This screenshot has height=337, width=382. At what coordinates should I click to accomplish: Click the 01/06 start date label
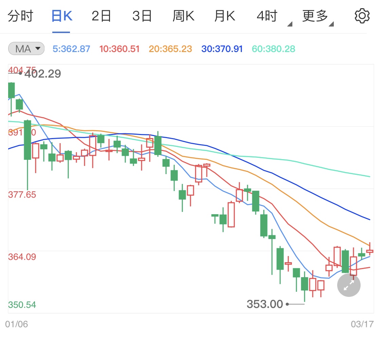[16, 324]
